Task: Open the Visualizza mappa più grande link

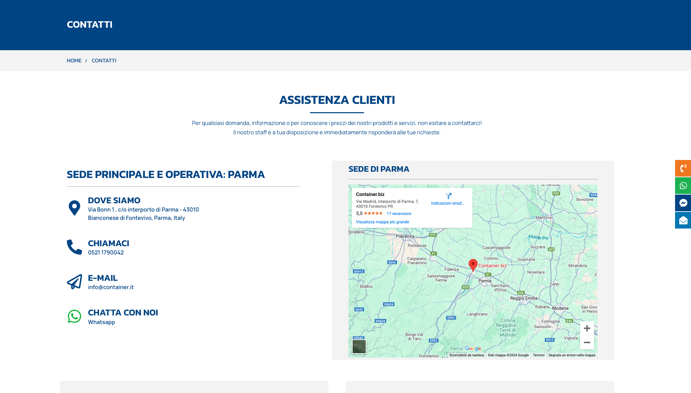Action: (x=382, y=221)
